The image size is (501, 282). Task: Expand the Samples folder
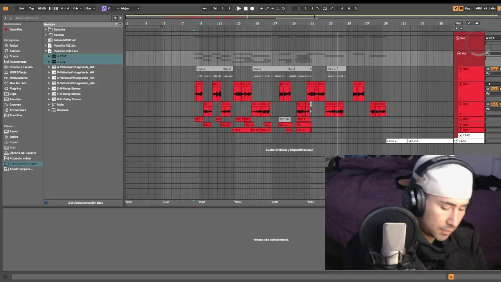(x=46, y=29)
